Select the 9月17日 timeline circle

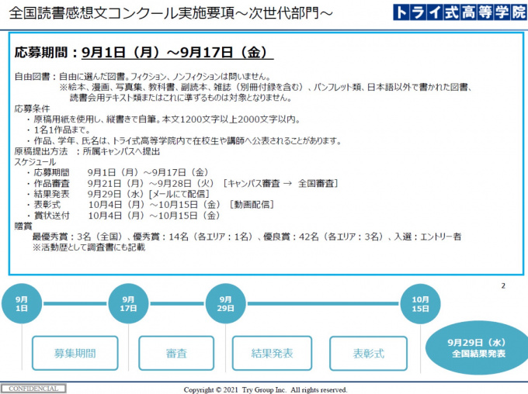[x=129, y=303]
